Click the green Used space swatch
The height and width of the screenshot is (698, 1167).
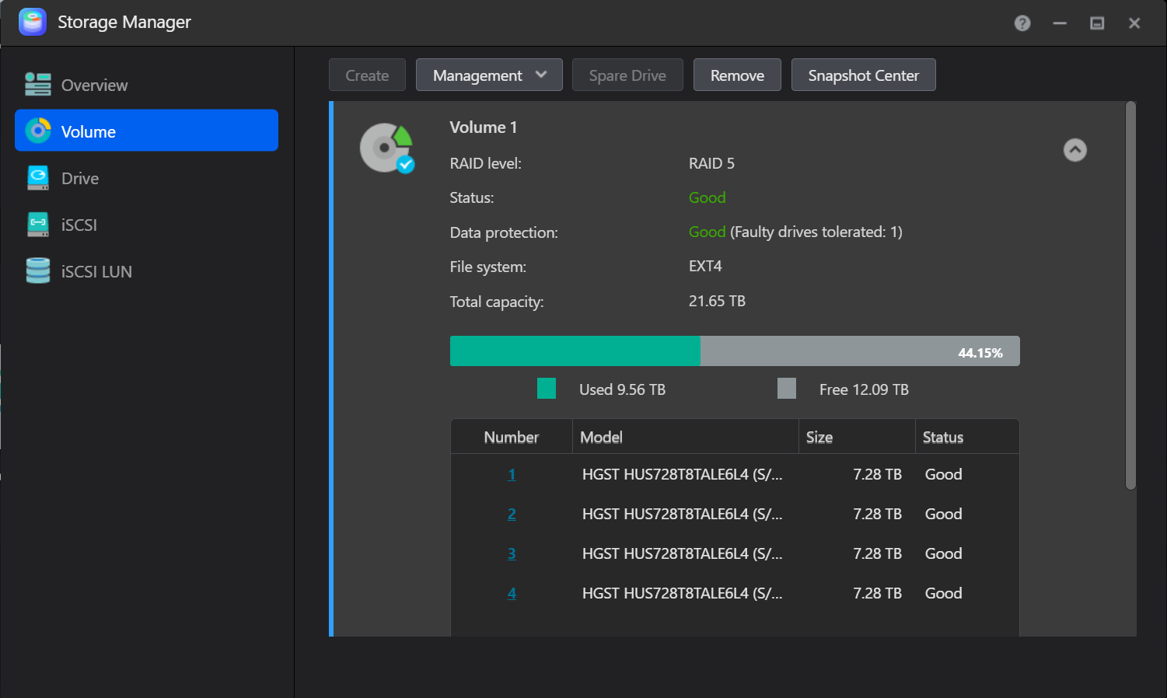(x=547, y=389)
